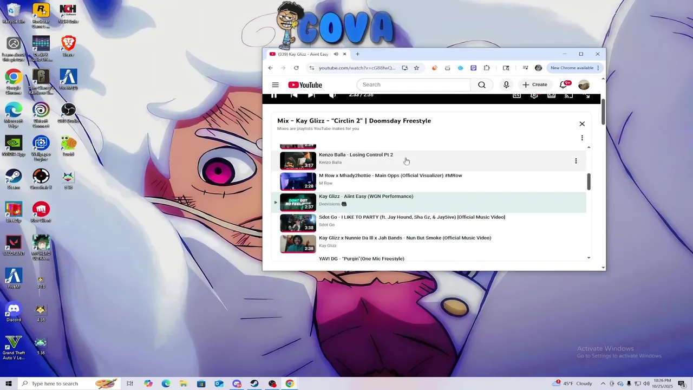This screenshot has height=390, width=693.
Task: Open Task View on the taskbar
Action: click(x=130, y=383)
